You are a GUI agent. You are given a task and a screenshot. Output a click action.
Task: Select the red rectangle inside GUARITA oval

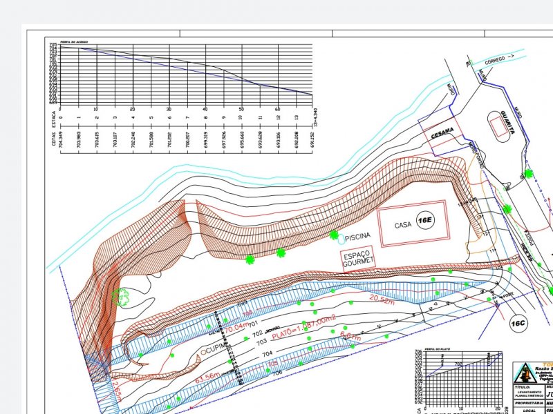click(499, 127)
